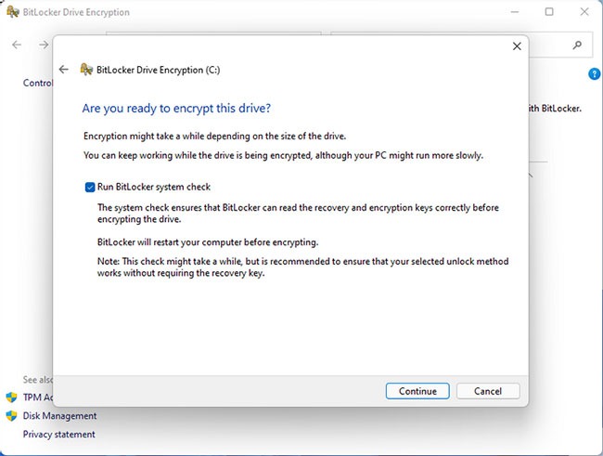Click 'BitLocker will restart your computer before encrypting.' text

pos(208,242)
